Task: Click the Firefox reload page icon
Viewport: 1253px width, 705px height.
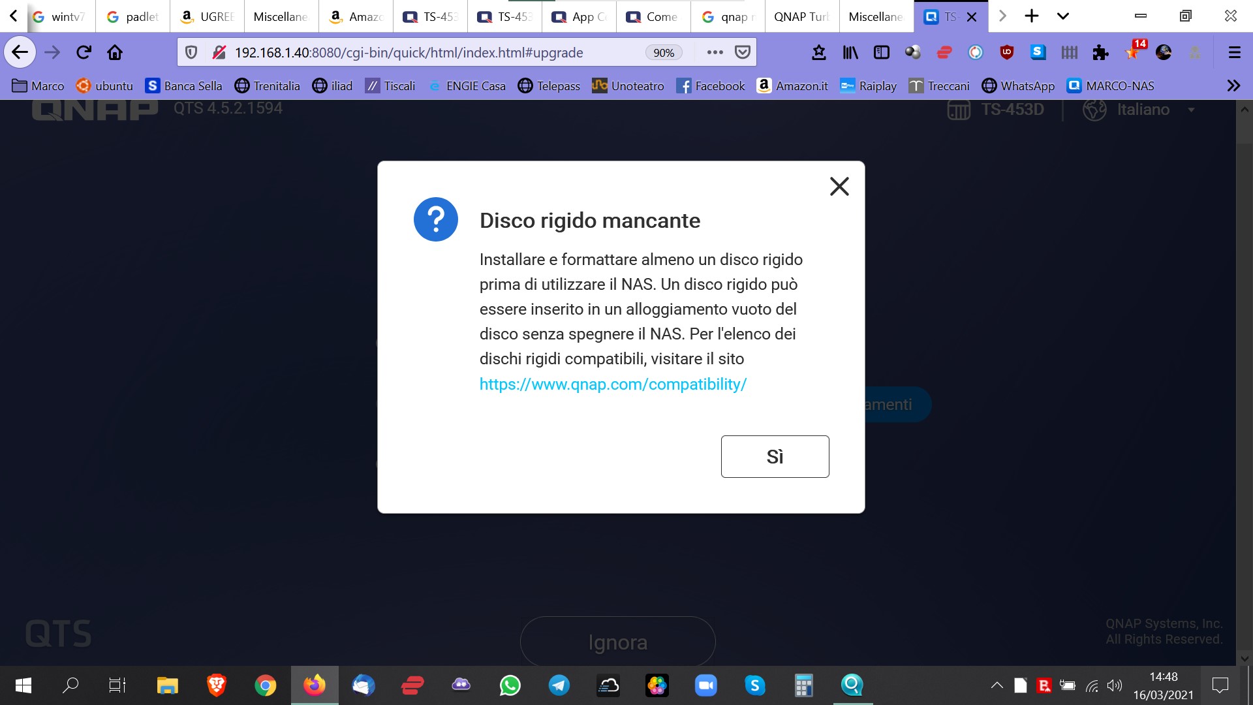Action: click(84, 52)
